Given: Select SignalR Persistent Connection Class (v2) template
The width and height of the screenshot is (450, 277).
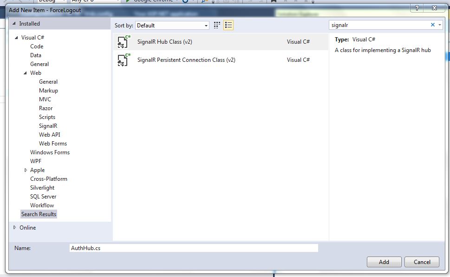Looking at the screenshot, I should (x=221, y=60).
